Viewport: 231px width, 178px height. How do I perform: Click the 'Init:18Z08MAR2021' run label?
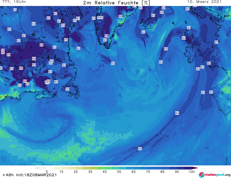click(36, 175)
